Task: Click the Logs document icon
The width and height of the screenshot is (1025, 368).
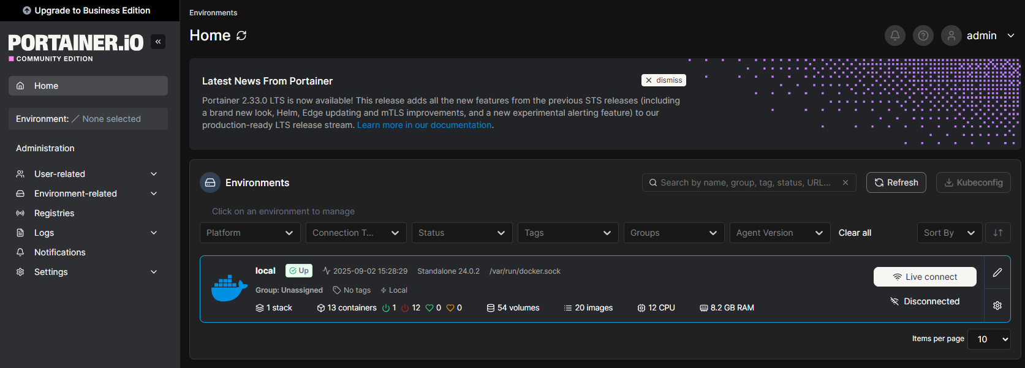Action: pyautogui.click(x=20, y=233)
